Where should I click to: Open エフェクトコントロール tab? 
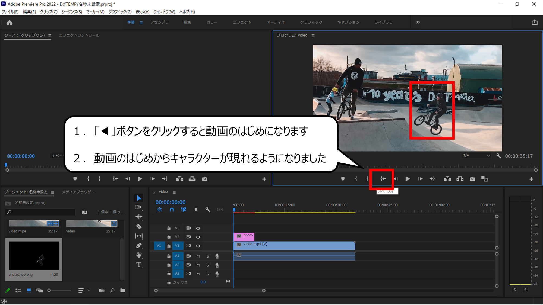coord(79,35)
